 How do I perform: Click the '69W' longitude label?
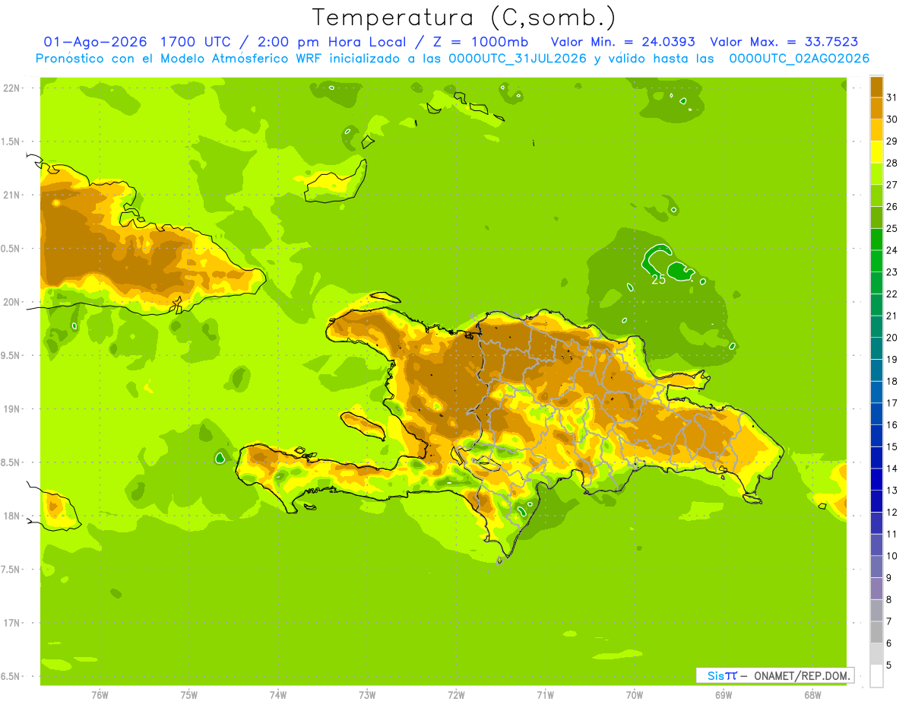pyautogui.click(x=724, y=694)
